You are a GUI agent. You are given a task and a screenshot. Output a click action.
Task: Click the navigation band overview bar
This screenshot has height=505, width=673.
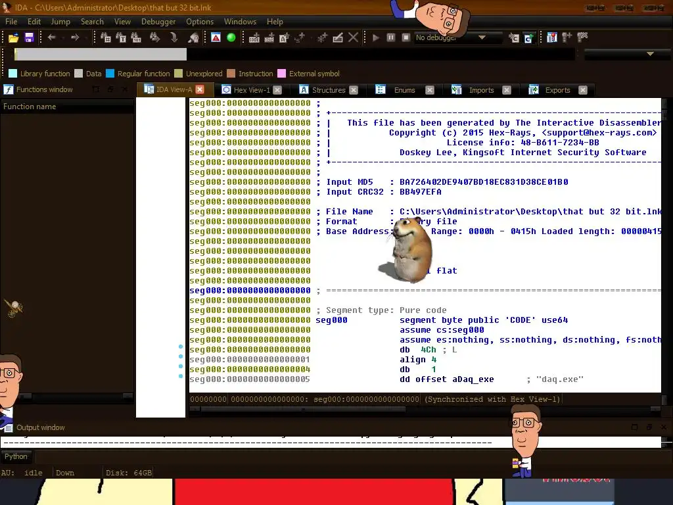pyautogui.click(x=294, y=54)
